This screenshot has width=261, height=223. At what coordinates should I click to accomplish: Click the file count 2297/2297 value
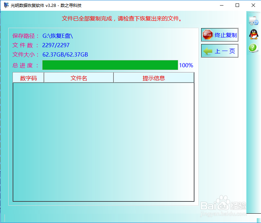click(x=56, y=45)
